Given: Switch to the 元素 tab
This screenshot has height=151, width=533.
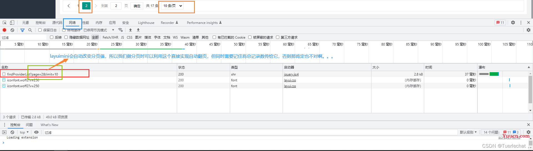Looking at the screenshot, I should tap(26, 23).
